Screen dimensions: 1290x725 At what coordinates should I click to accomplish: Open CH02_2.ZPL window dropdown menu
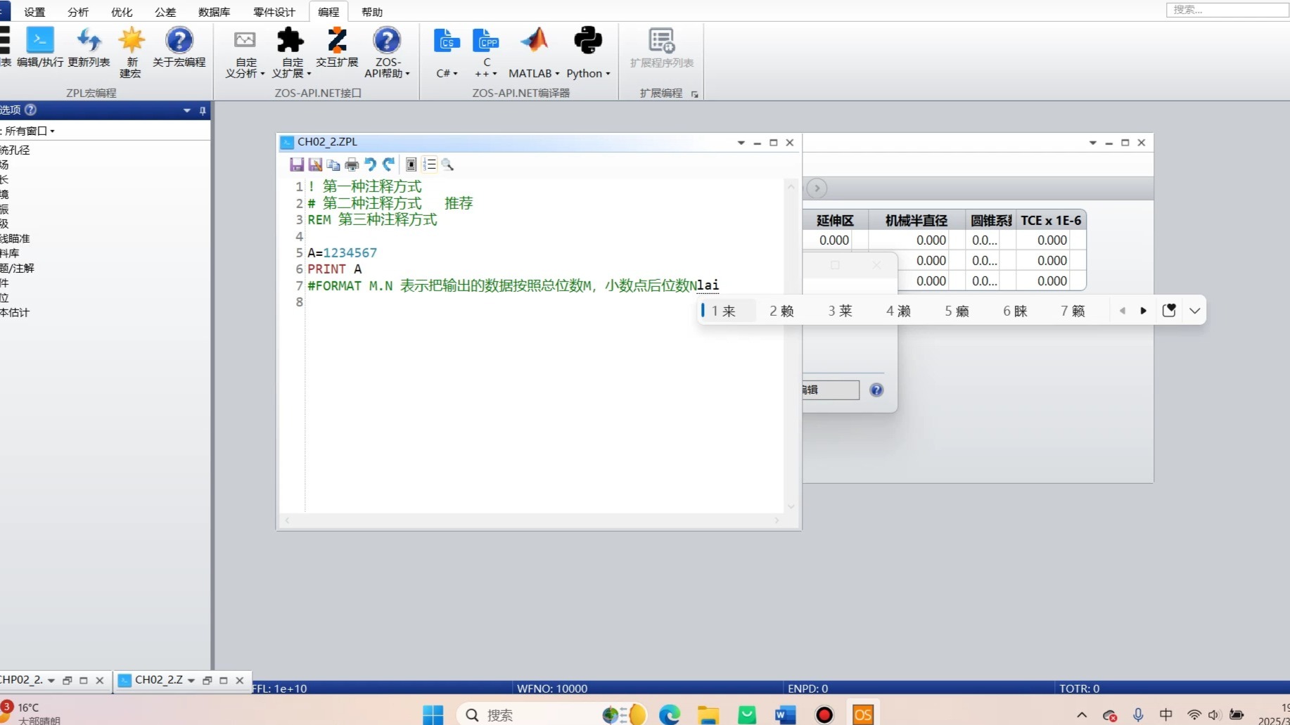741,143
